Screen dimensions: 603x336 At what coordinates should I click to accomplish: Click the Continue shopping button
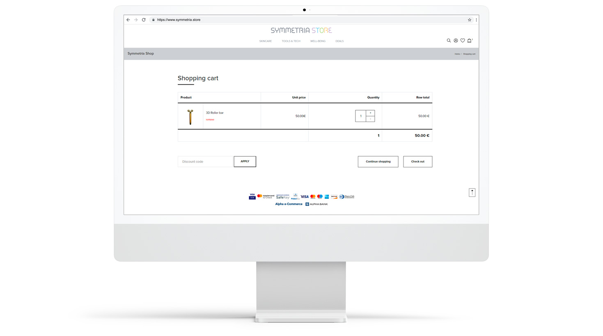pos(378,161)
